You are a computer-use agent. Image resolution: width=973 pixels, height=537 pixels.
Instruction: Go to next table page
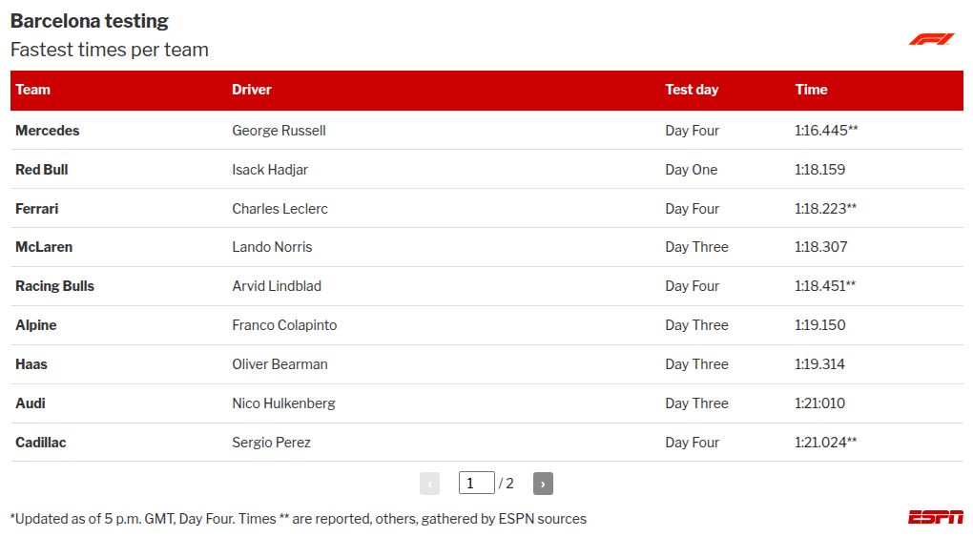pos(543,484)
